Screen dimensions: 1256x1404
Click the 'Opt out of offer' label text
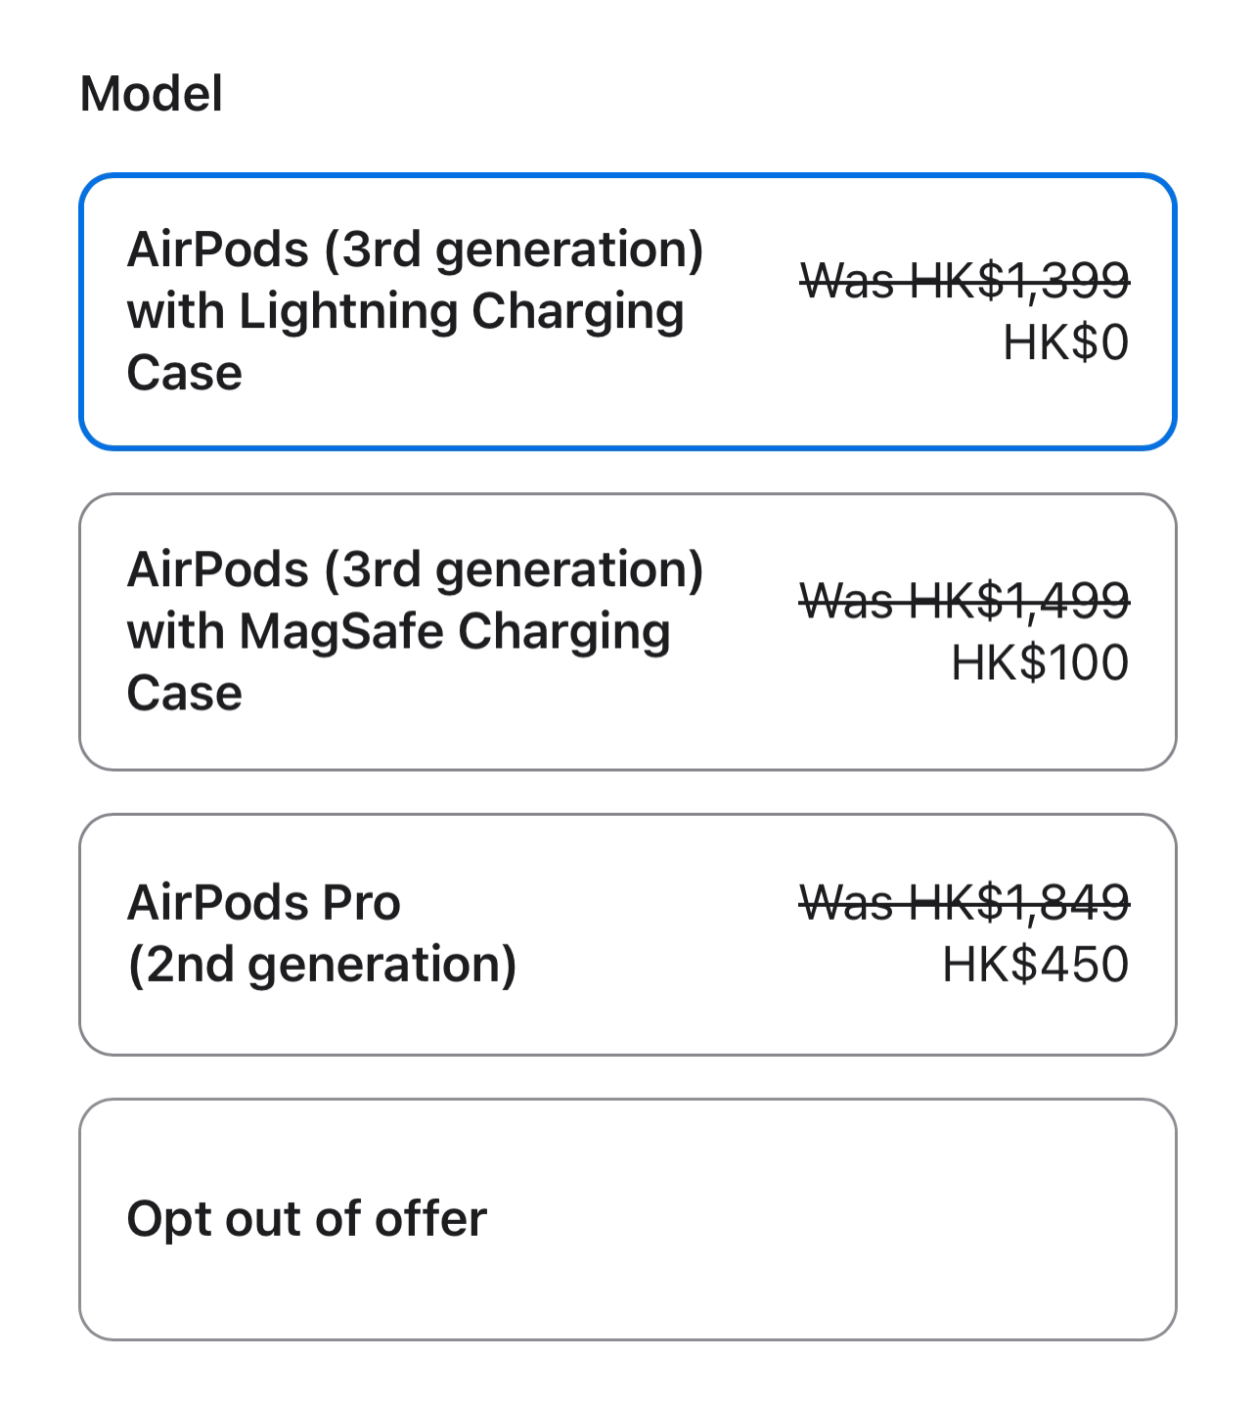(306, 1219)
